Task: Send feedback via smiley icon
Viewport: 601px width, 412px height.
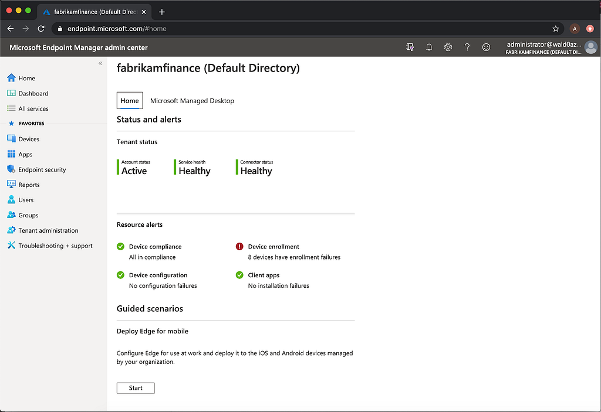Action: coord(486,47)
